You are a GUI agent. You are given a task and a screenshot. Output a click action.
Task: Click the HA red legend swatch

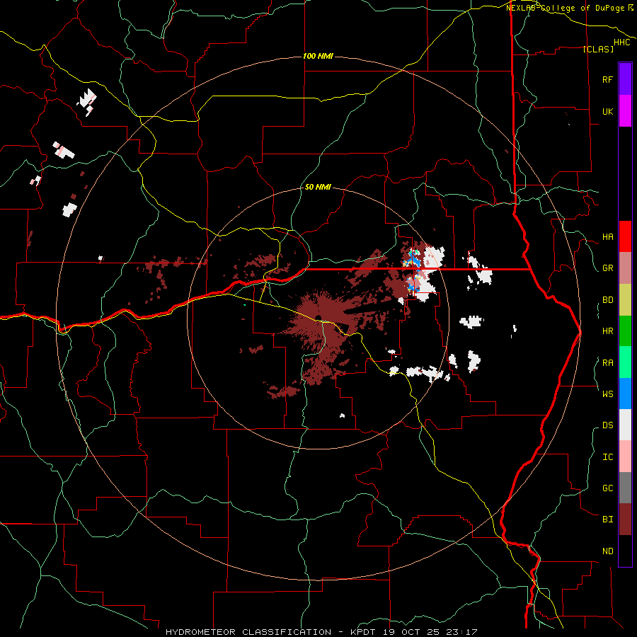tap(625, 236)
